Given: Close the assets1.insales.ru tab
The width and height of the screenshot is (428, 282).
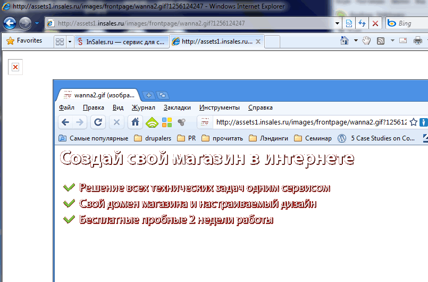Looking at the screenshot, I should pyautogui.click(x=258, y=42).
